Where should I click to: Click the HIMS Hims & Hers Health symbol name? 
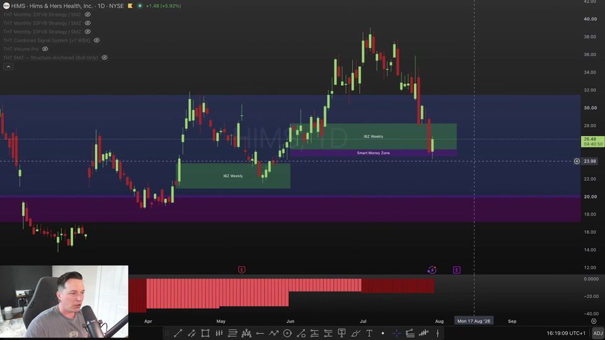52,6
